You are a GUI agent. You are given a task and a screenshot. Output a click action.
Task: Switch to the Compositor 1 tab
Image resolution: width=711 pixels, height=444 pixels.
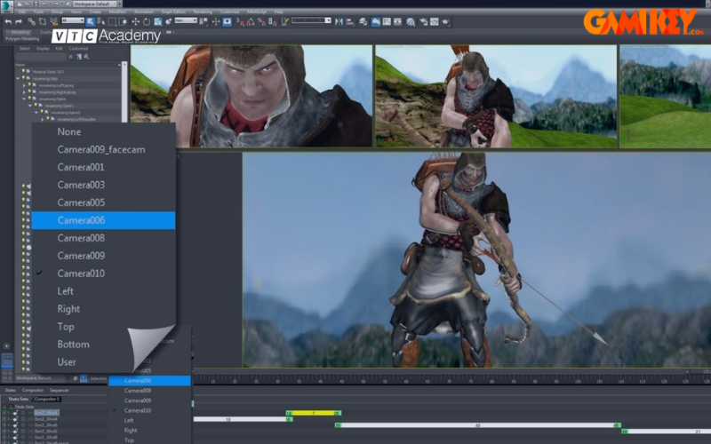point(47,399)
